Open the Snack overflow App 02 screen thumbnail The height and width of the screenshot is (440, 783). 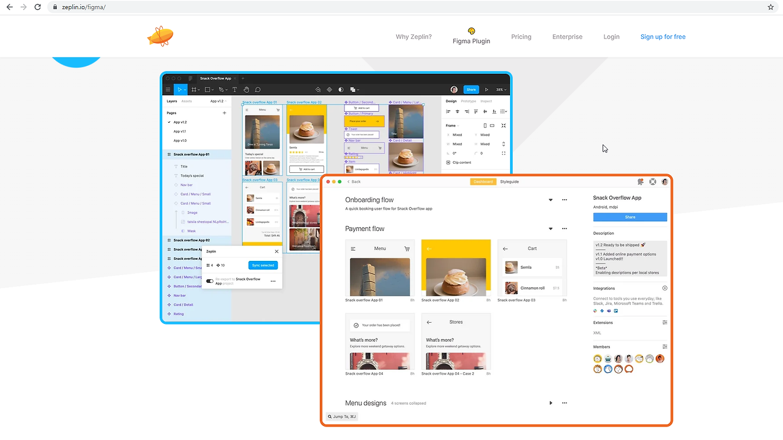click(456, 268)
